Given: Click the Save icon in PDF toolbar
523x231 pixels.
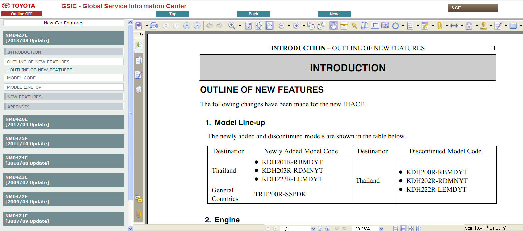Looking at the screenshot, I should 139,26.
